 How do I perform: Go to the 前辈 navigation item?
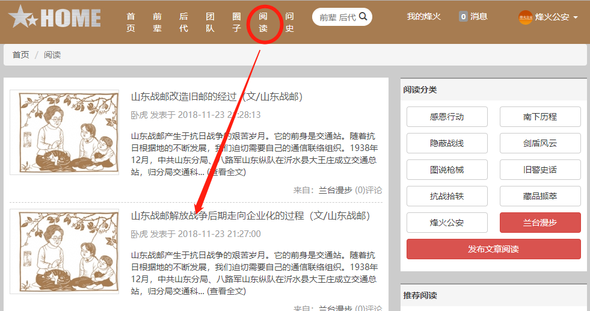(157, 22)
